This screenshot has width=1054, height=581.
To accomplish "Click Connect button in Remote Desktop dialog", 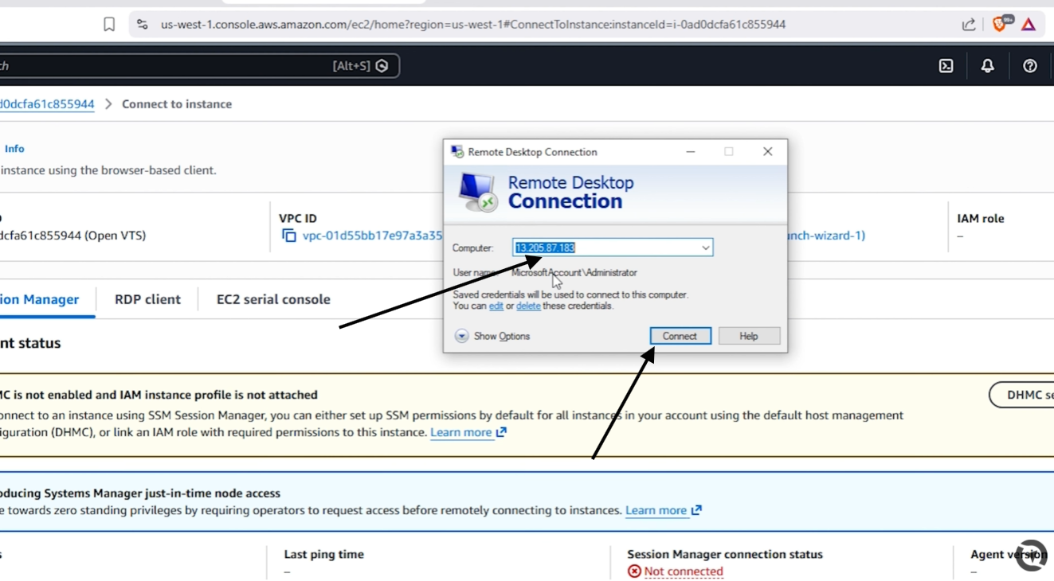I will 680,336.
